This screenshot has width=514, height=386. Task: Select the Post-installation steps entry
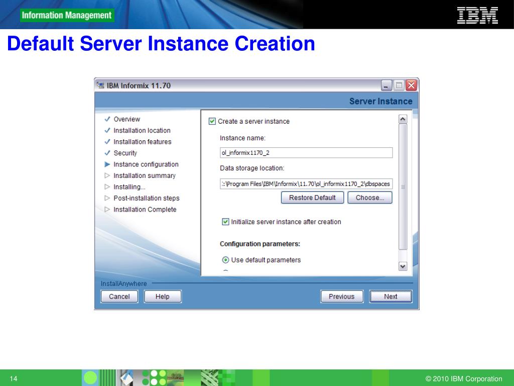point(147,198)
